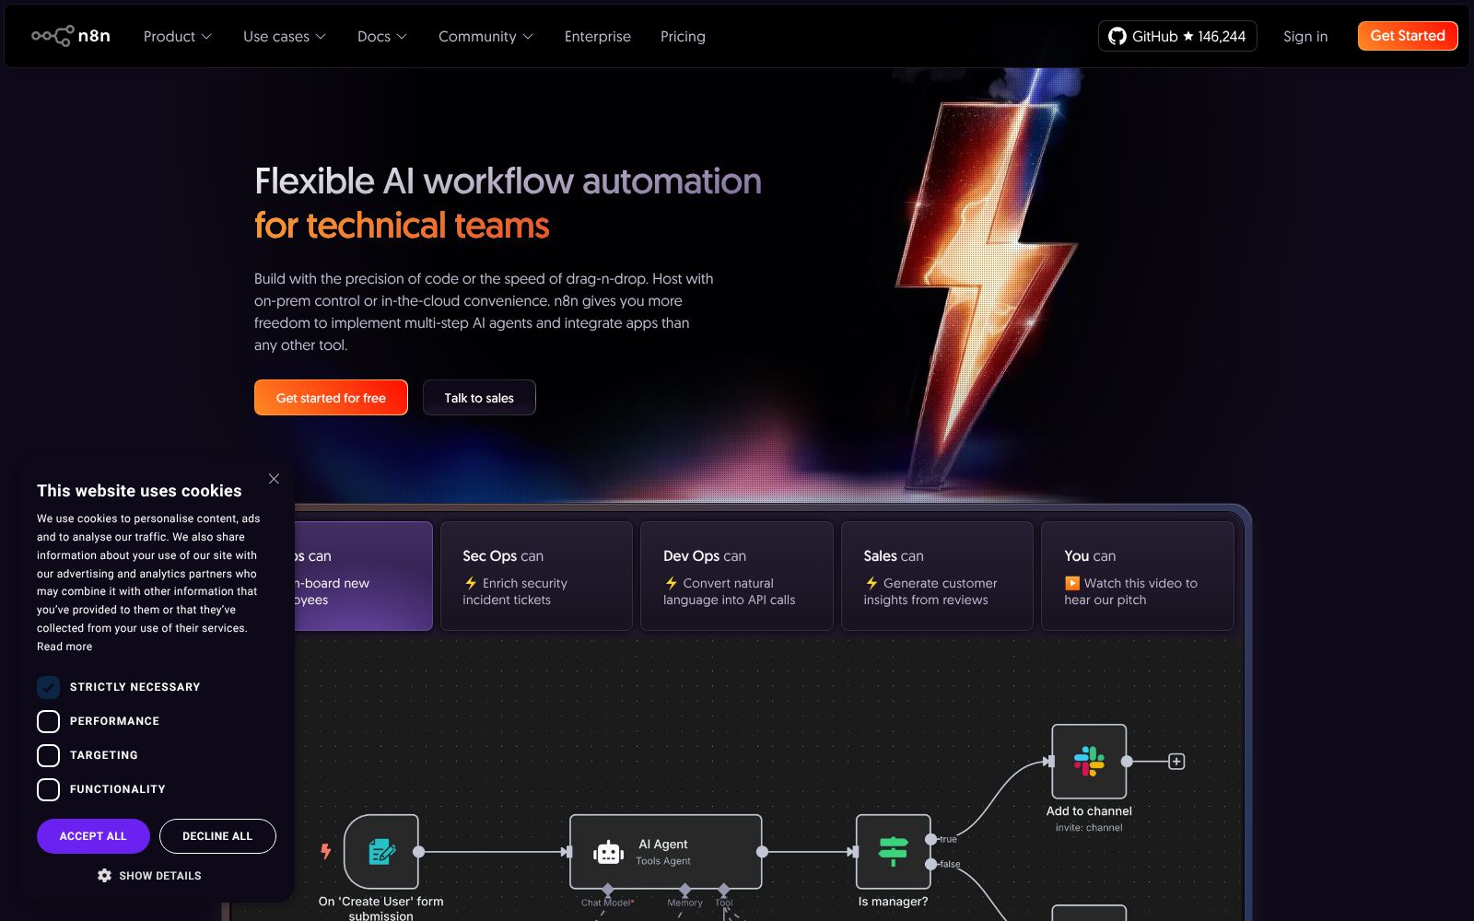Open the GitHub star count badge
This screenshot has height=921, width=1474.
pos(1176,36)
